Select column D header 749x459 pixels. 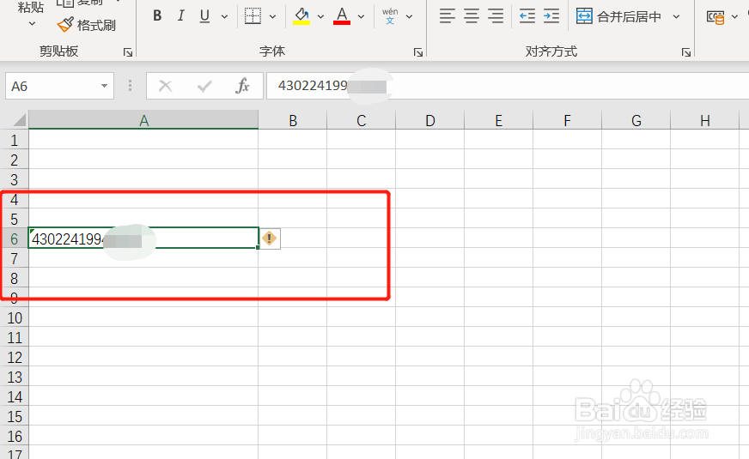(x=430, y=120)
